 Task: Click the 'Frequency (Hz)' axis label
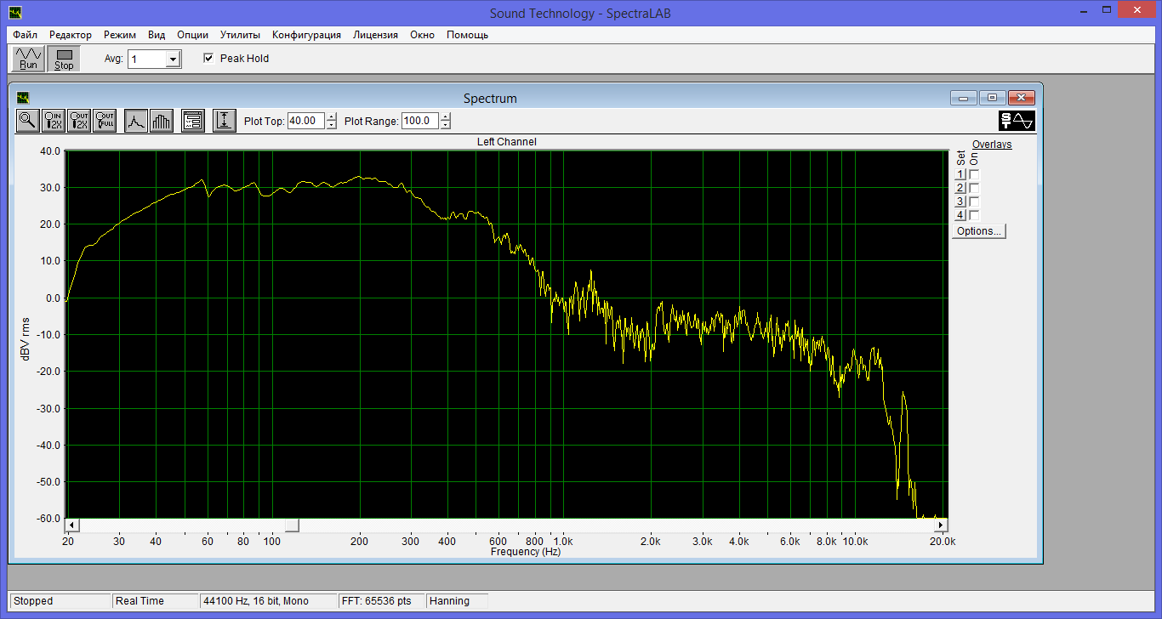coord(526,552)
